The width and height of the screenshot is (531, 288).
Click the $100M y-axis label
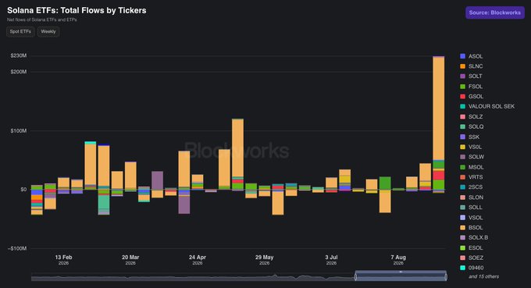coord(18,130)
